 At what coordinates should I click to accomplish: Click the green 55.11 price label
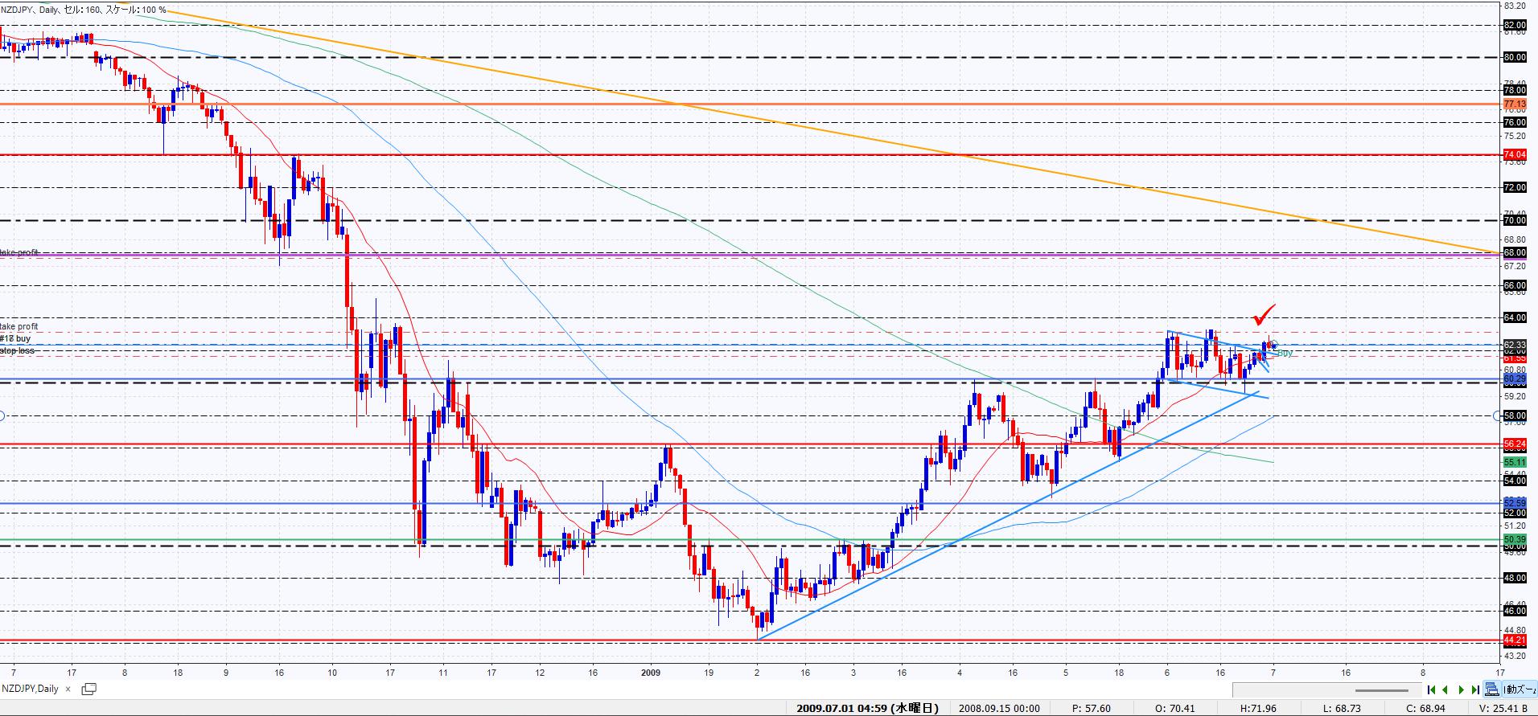[1514, 462]
